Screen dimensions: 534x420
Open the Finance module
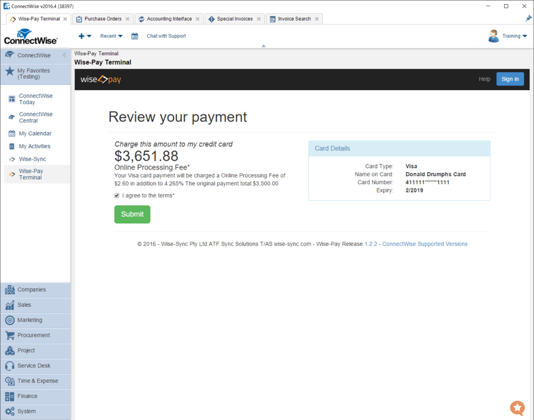35,396
